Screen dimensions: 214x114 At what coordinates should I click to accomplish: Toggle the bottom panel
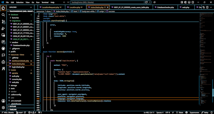189,2
